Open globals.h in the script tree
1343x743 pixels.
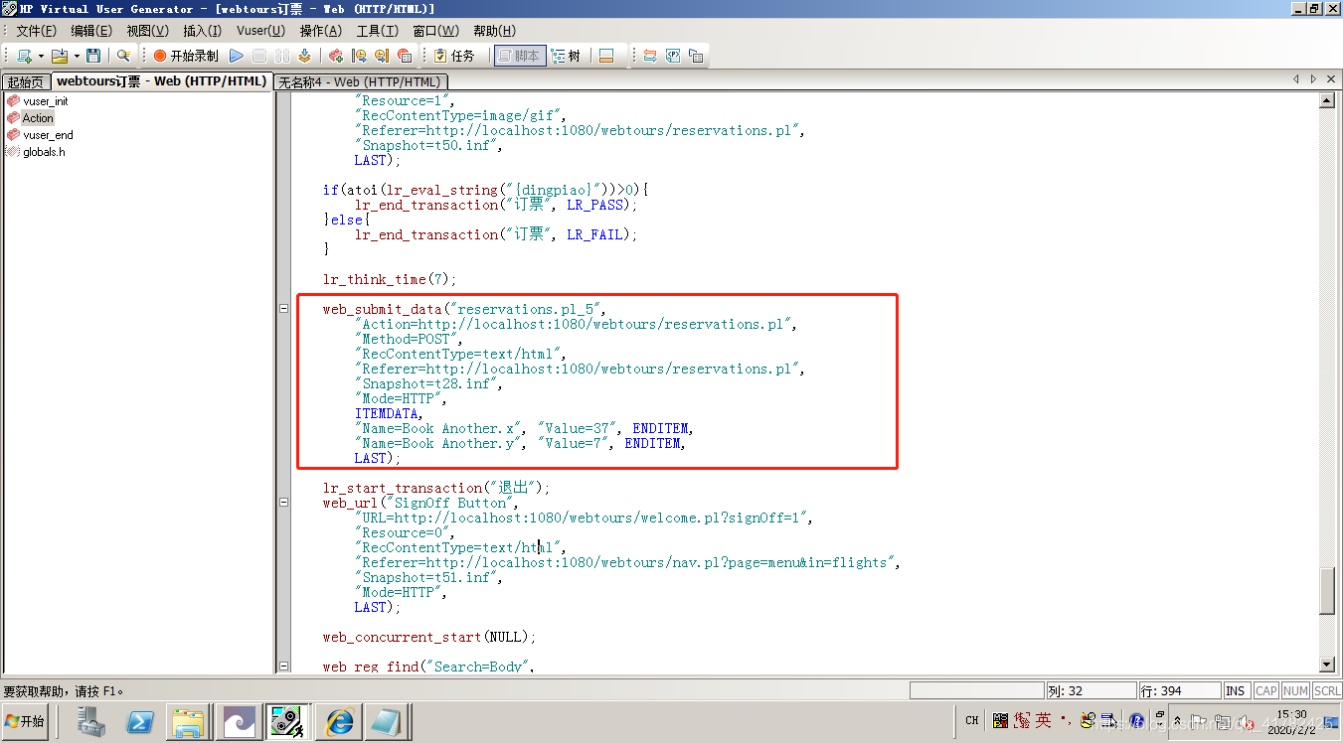tap(36, 152)
